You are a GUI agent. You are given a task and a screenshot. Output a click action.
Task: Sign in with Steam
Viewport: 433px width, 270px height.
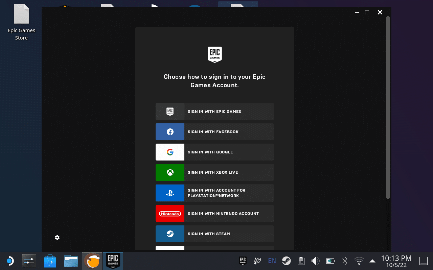214,234
